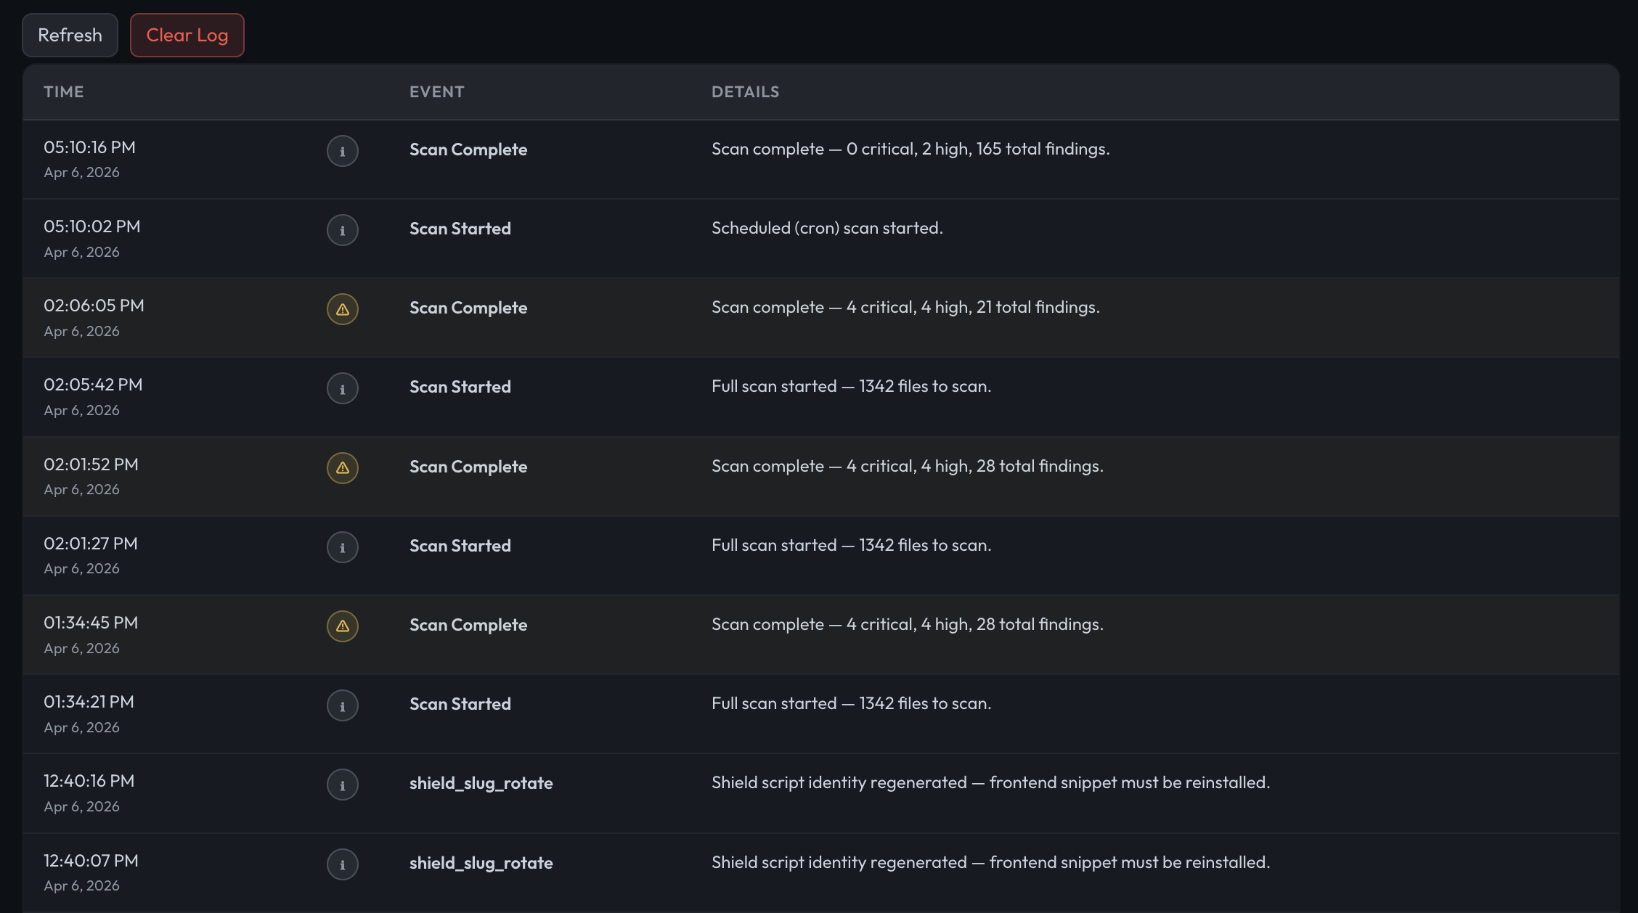Screen dimensions: 1638x913
Task: Click the warning icon beside the 01:34:45 PM Scan Complete
Action: coord(343,626)
